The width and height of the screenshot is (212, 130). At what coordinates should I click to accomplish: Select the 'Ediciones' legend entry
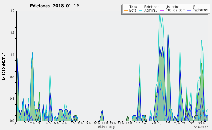point(152,7)
